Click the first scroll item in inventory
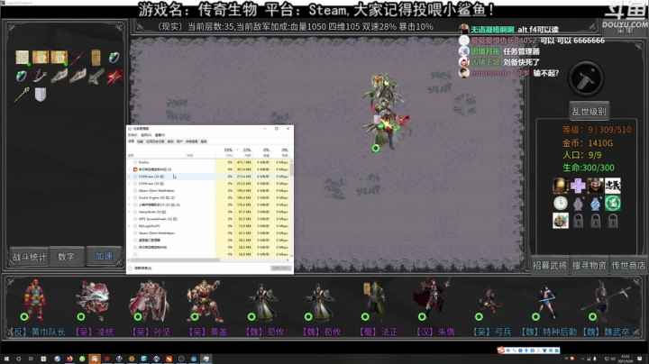 point(22,57)
